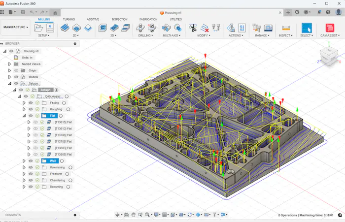Hide the Roughing folder toolpaths

coord(31,109)
